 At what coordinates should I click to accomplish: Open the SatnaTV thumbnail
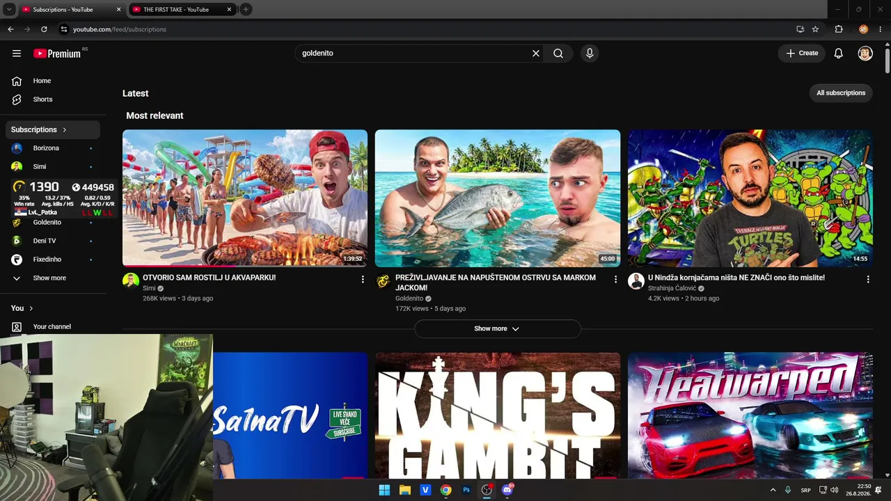tap(290, 415)
